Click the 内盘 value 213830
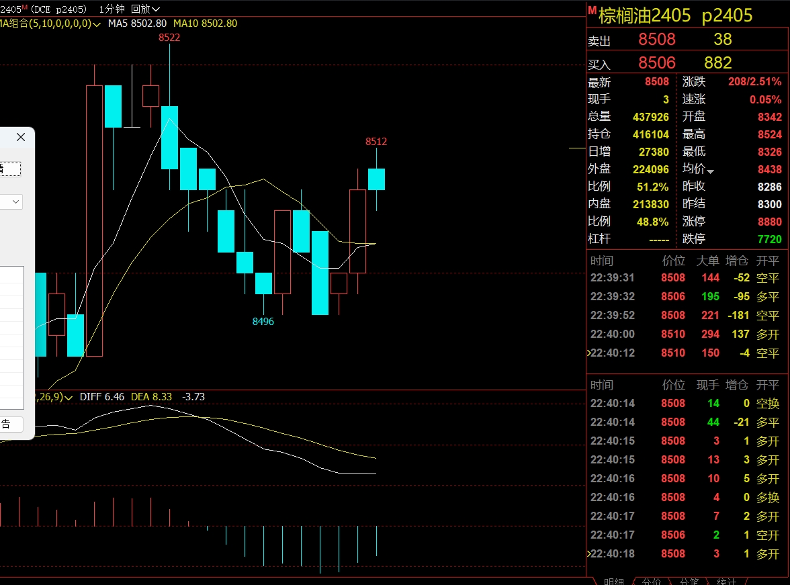This screenshot has width=790, height=585. click(x=650, y=204)
